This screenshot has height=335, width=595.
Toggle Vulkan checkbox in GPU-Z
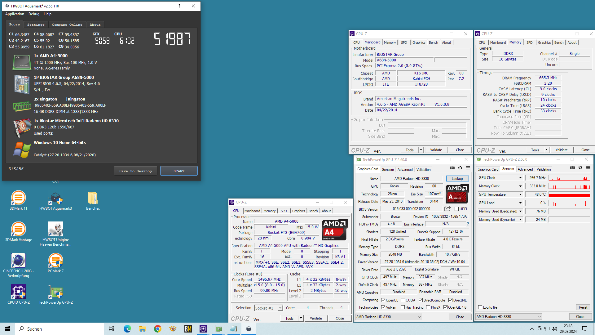point(383,307)
